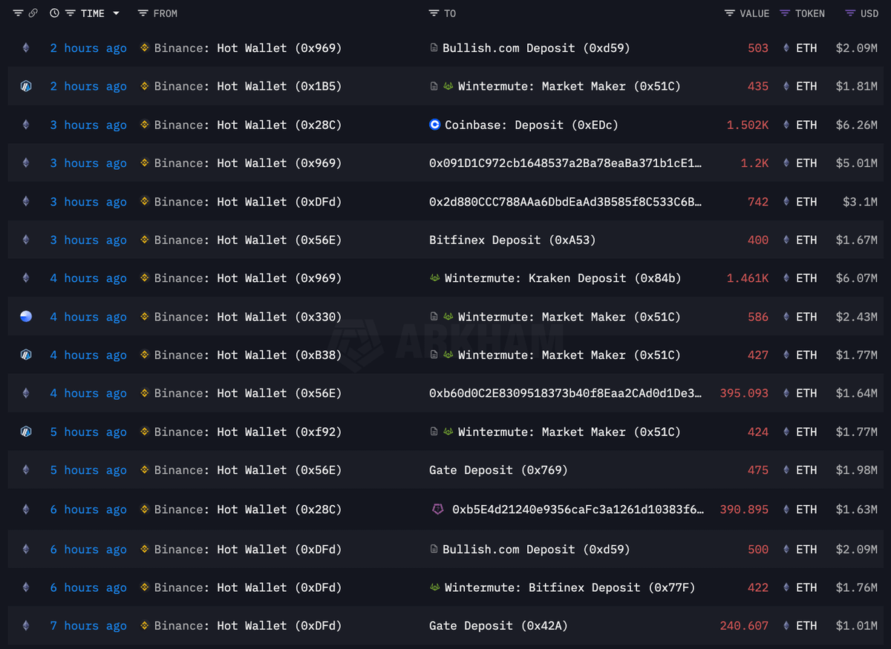The height and width of the screenshot is (649, 891).
Task: Open the Bullish.com Deposit (0xd59) recipient in the 503 ETH row
Action: click(536, 48)
